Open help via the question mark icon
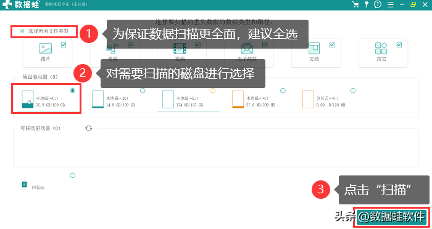The height and width of the screenshot is (229, 432). pos(378,4)
